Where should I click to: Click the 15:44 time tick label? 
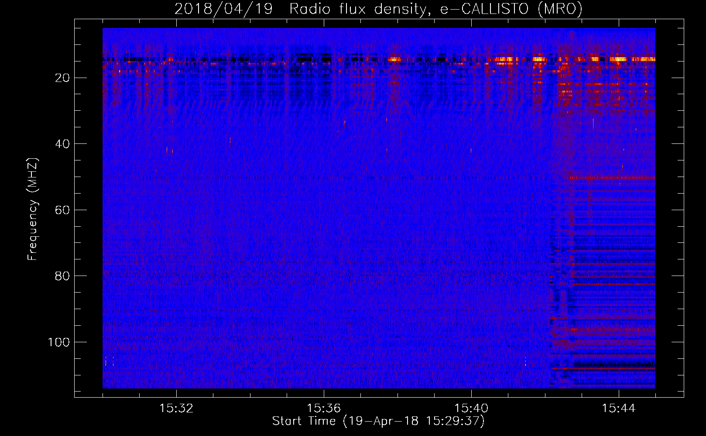pos(619,409)
